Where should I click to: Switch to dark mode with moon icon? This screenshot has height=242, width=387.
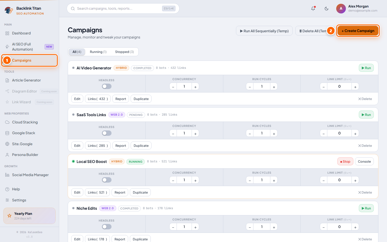327,9
